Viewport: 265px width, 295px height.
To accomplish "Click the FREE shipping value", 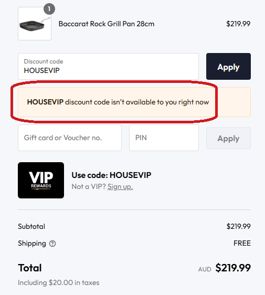I will pyautogui.click(x=242, y=243).
